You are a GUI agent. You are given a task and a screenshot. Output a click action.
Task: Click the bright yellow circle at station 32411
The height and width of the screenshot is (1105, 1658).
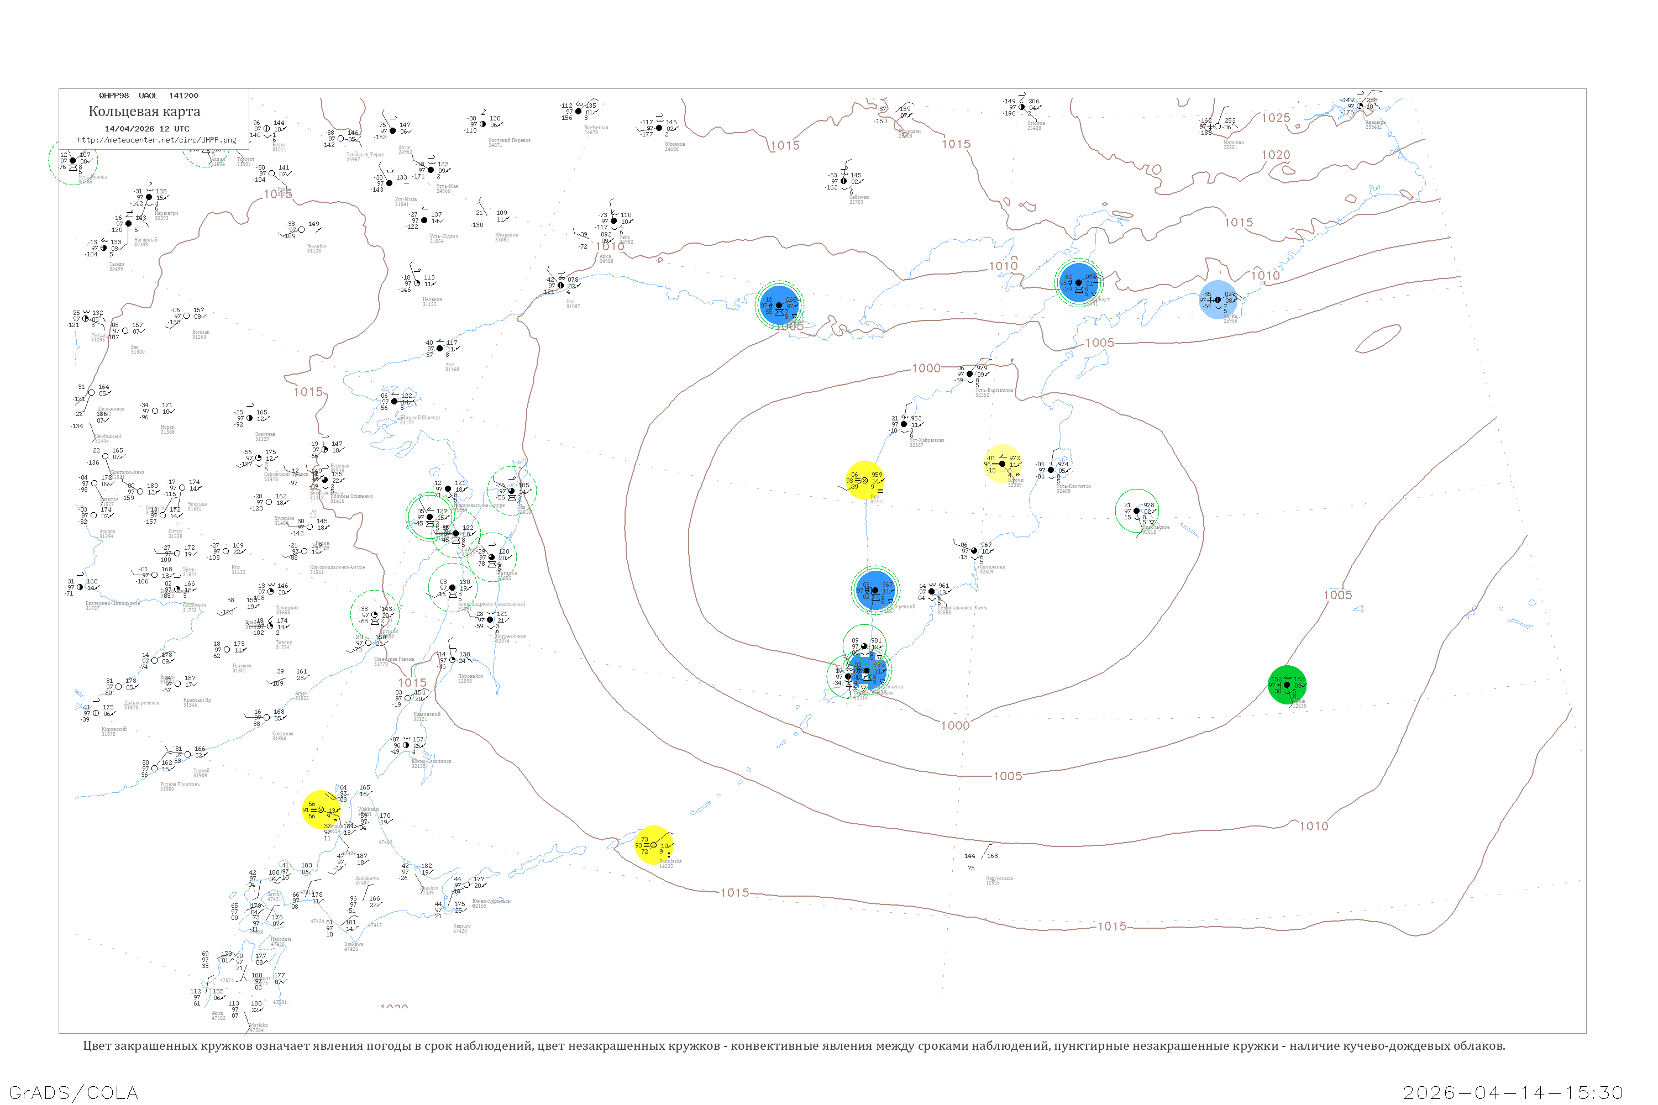pyautogui.click(x=864, y=480)
